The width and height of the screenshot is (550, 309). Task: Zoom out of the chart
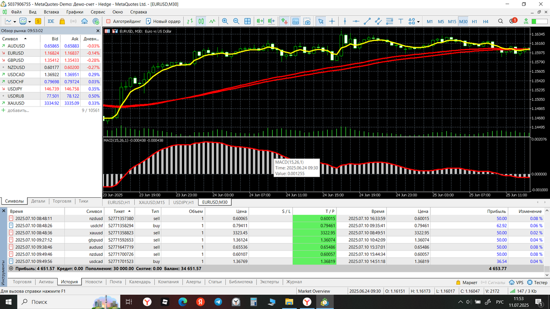click(x=236, y=21)
